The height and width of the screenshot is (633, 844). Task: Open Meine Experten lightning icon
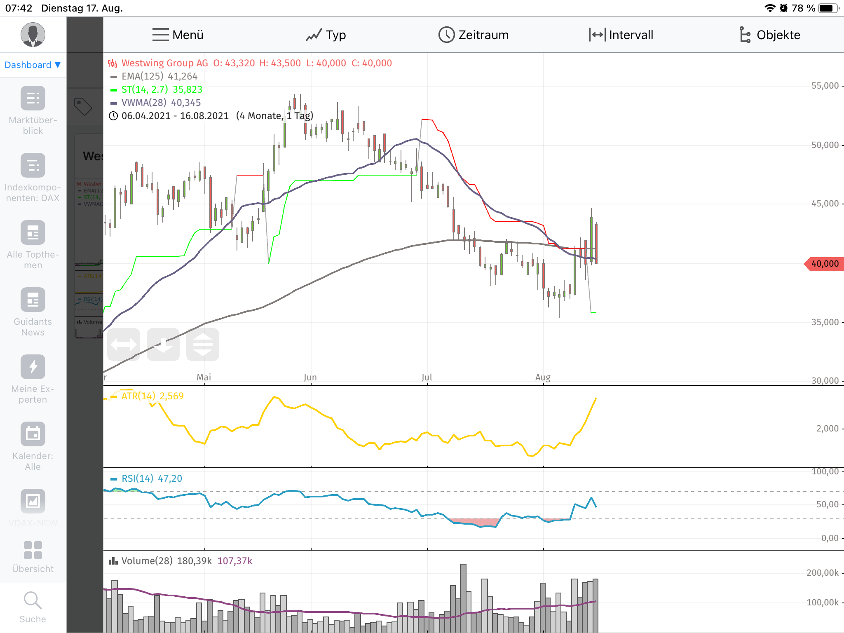click(x=33, y=367)
